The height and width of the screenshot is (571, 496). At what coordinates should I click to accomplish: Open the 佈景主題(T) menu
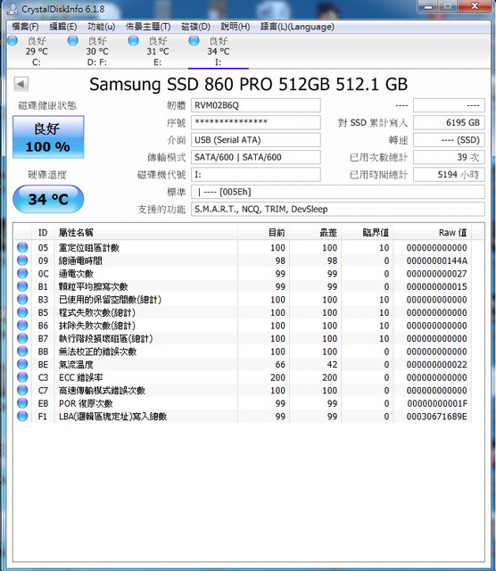(148, 27)
